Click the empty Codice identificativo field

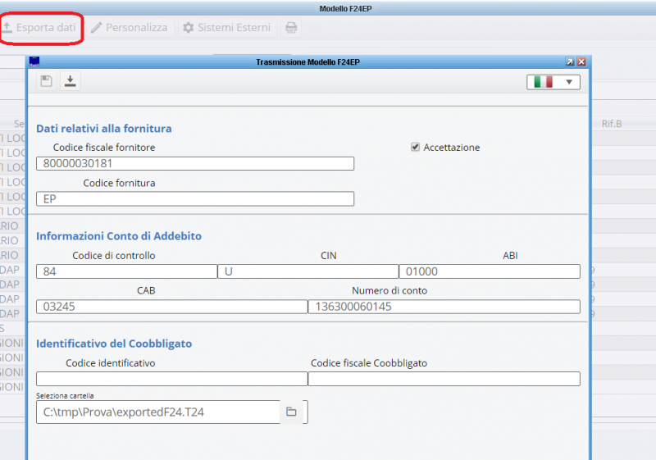(171, 379)
